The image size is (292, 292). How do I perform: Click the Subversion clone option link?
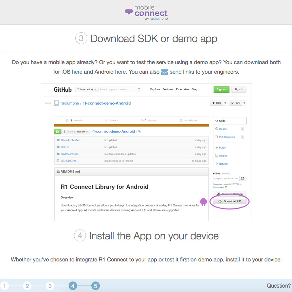[218, 187]
